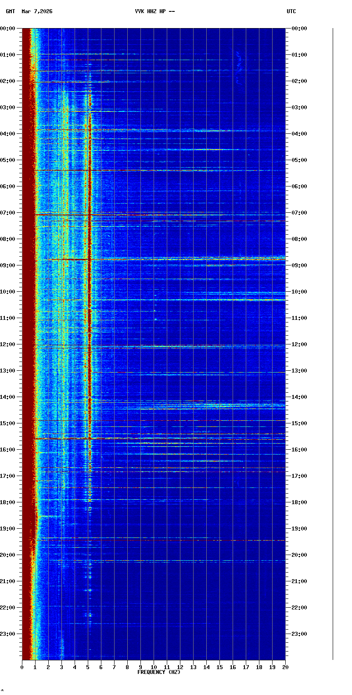Viewport: 352px width, 695px height.
Task: Click the 10 tick label on frequency axis
Action: click(154, 667)
